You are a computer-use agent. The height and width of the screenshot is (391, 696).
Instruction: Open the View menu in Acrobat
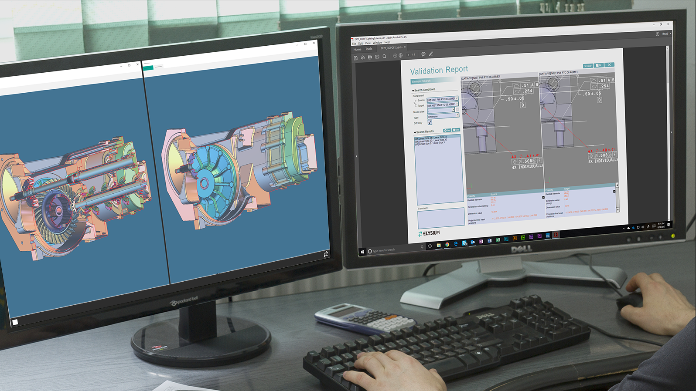(x=368, y=43)
